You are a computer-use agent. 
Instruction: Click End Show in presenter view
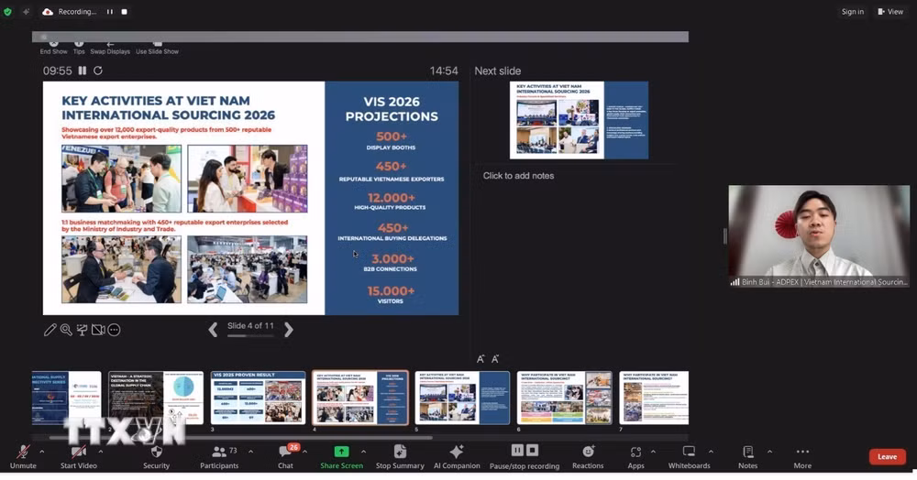coord(53,47)
